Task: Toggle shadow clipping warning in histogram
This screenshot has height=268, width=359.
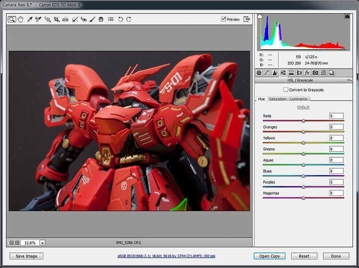Action: point(260,16)
